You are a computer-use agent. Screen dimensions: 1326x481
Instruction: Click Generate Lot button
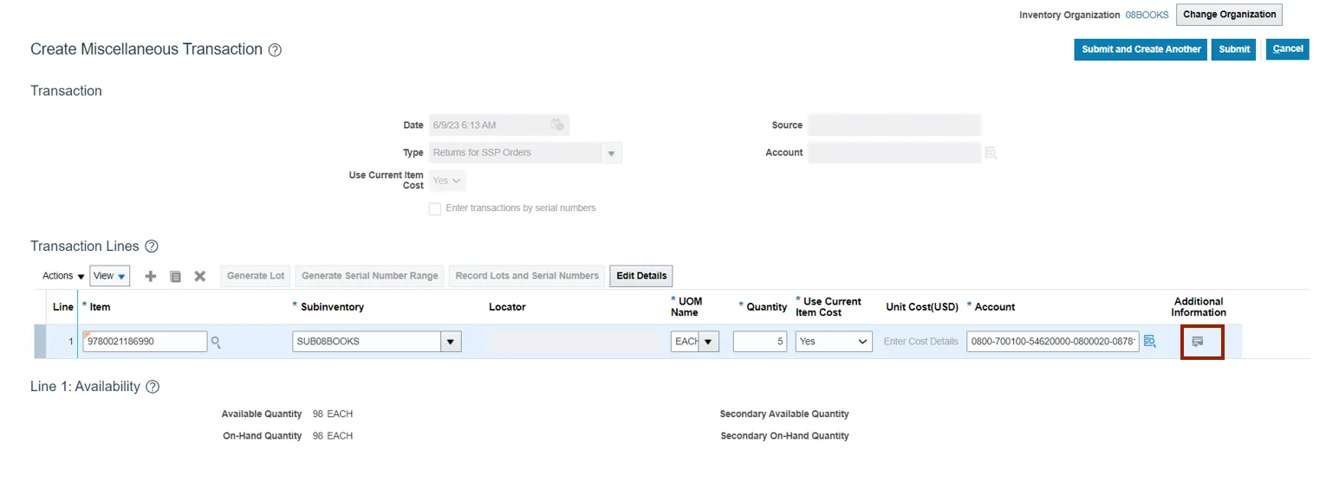coord(256,276)
